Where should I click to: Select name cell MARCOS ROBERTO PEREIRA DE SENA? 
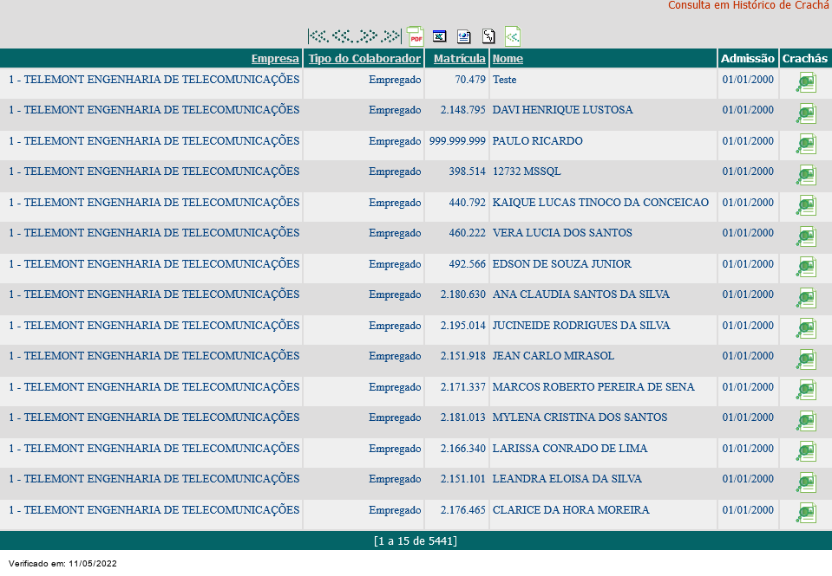click(593, 387)
